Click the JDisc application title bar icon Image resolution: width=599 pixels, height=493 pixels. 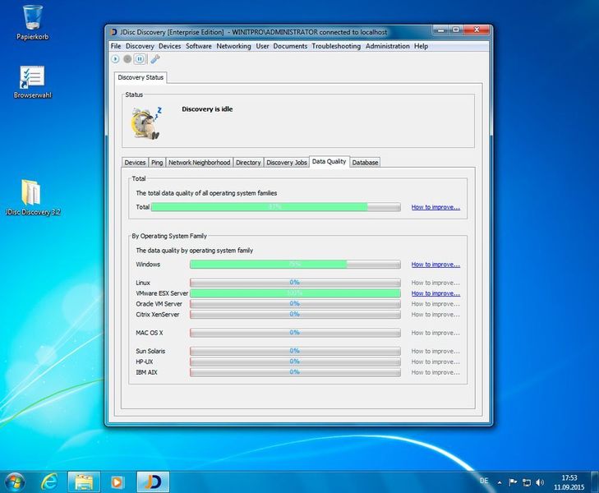pos(113,32)
